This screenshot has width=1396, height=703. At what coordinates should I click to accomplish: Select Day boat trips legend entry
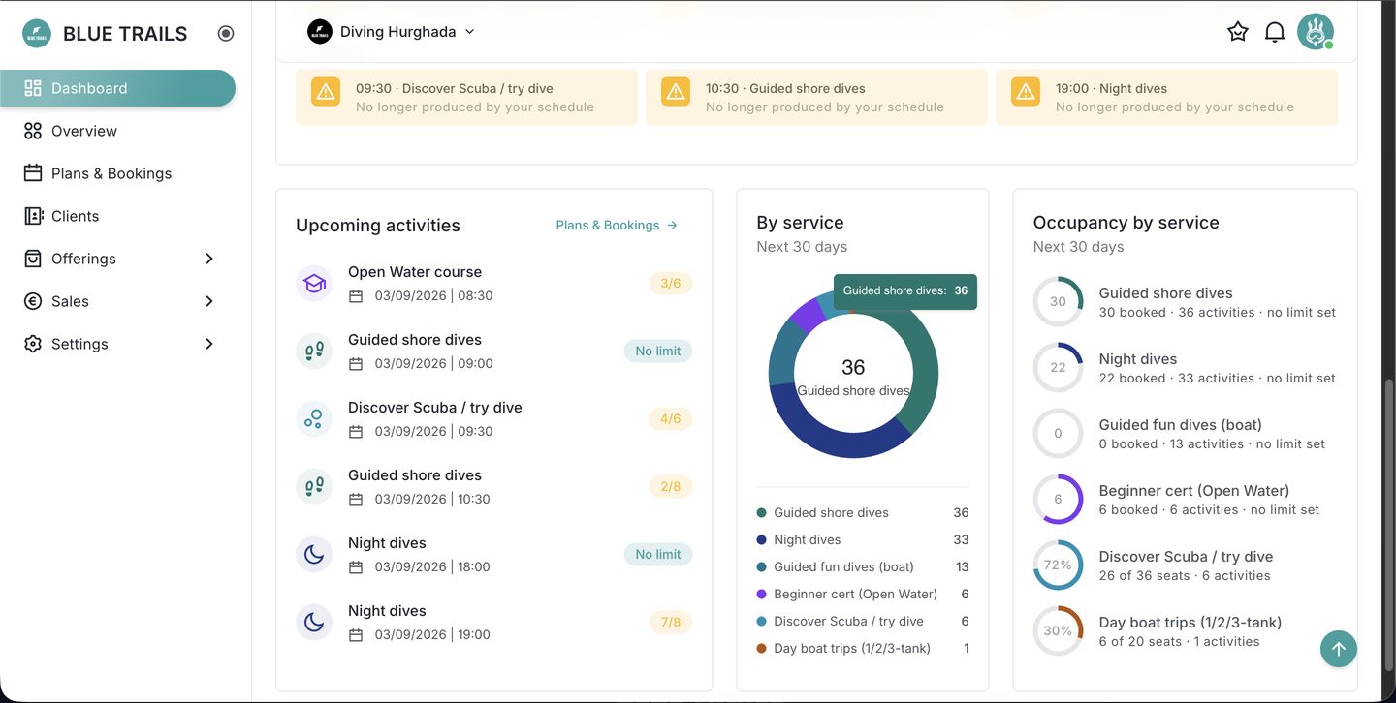tap(863, 649)
